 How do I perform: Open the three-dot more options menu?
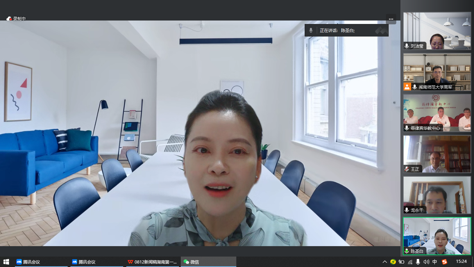coord(391,19)
